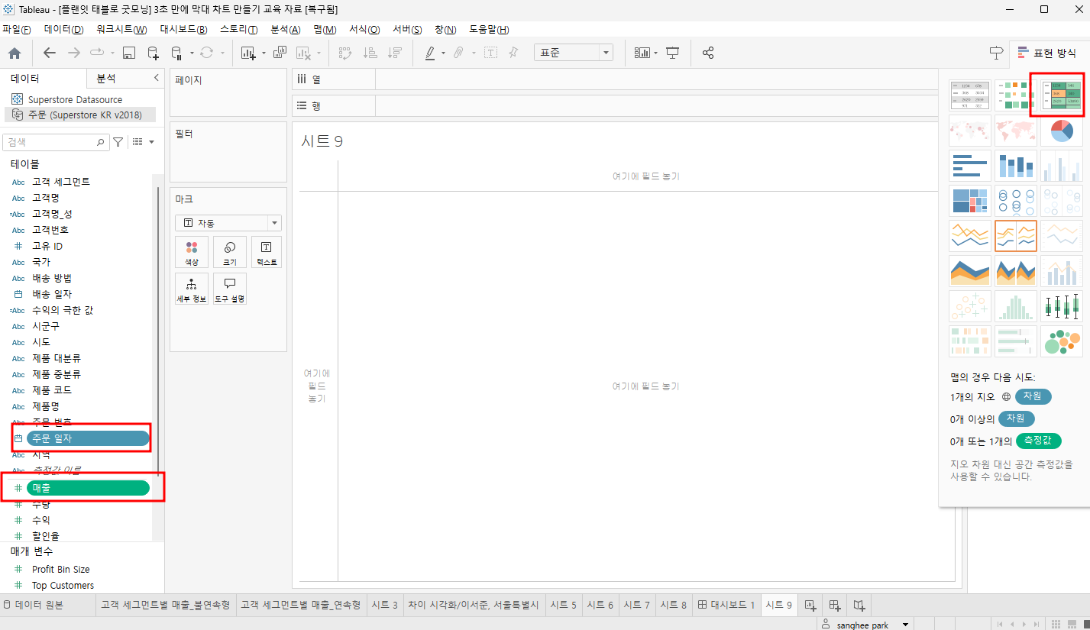Screen dimensions: 1090x630
Task: Open the 워크시트 menu
Action: 121,30
